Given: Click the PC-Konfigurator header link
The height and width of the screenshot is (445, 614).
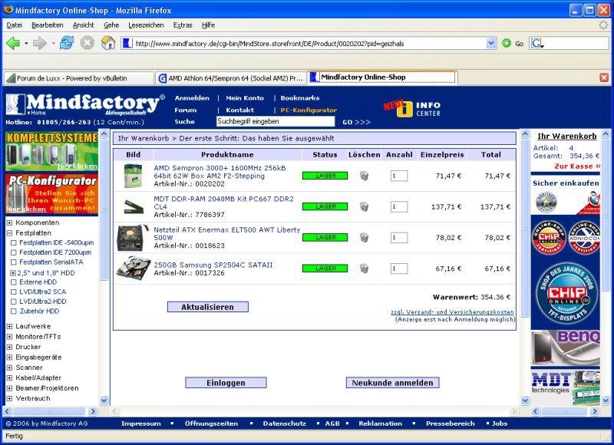Looking at the screenshot, I should pyautogui.click(x=309, y=110).
